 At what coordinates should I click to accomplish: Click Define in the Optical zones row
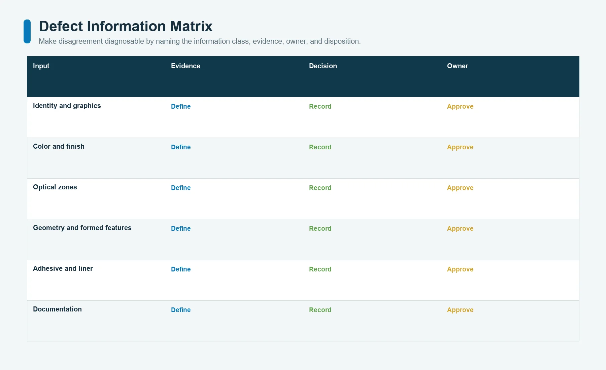[x=181, y=188]
